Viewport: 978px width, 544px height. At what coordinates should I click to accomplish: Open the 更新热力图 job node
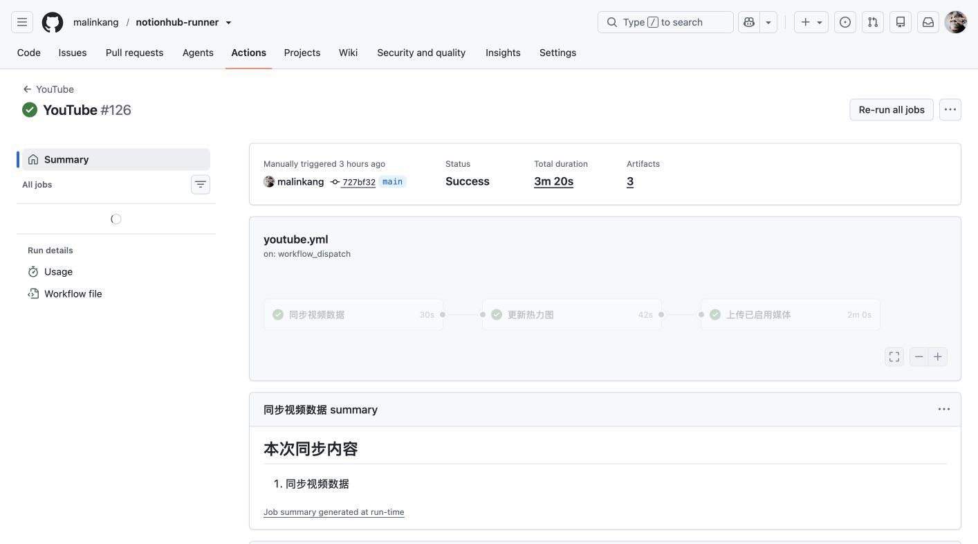(572, 314)
